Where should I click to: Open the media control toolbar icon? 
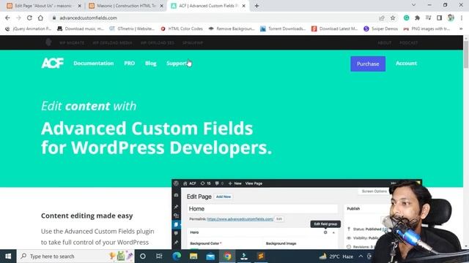428,18
